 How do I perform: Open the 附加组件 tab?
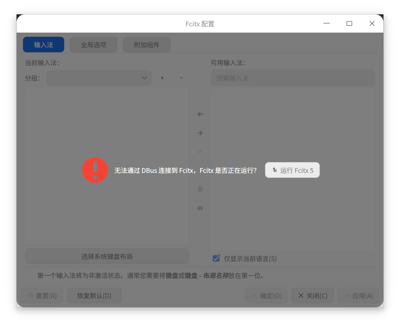coord(147,45)
